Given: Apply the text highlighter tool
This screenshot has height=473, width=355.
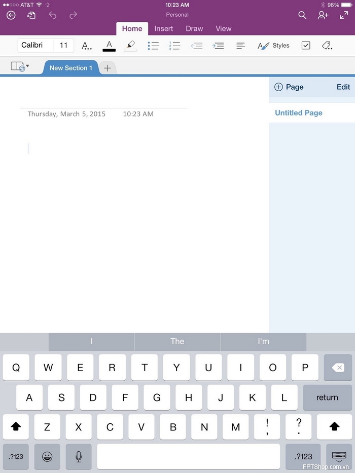Looking at the screenshot, I should [x=130, y=46].
